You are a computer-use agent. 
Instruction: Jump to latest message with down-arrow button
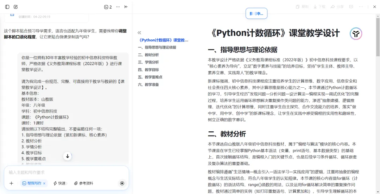pos(68,156)
